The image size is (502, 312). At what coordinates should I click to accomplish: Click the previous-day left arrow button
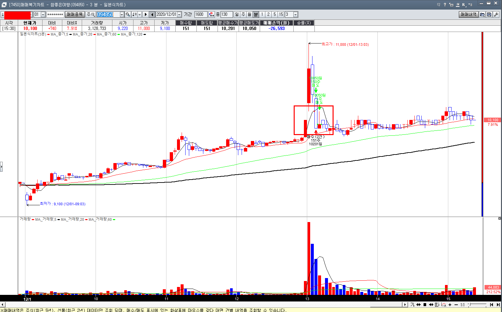tap(152, 14)
